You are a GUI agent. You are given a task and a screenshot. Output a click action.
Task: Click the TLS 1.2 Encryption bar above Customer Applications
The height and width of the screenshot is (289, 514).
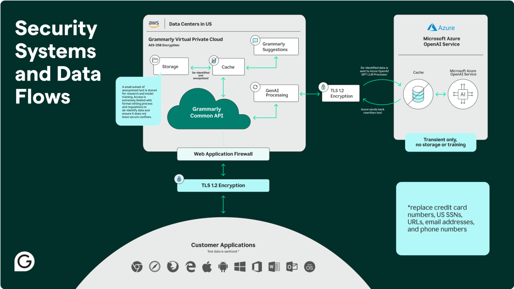pyautogui.click(x=223, y=185)
